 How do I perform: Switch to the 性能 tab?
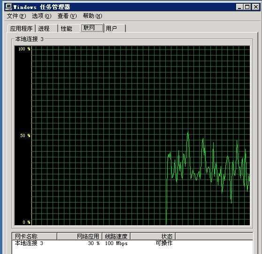[69, 28]
